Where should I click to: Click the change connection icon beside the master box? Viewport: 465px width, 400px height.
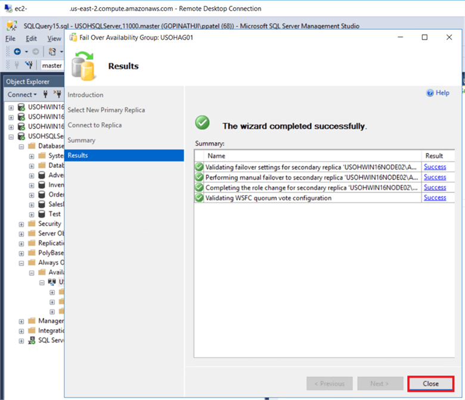pyautogui.click(x=29, y=64)
